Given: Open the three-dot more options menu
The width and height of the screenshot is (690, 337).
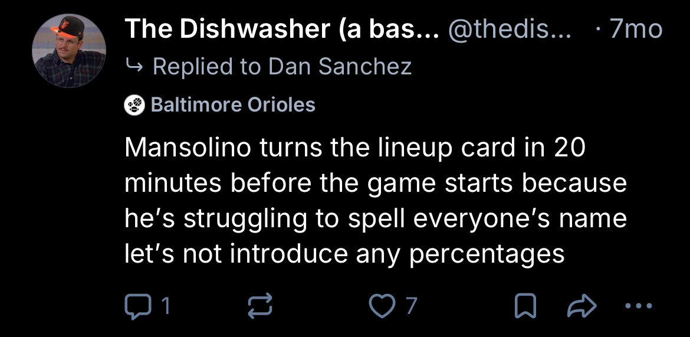Looking at the screenshot, I should 638,306.
